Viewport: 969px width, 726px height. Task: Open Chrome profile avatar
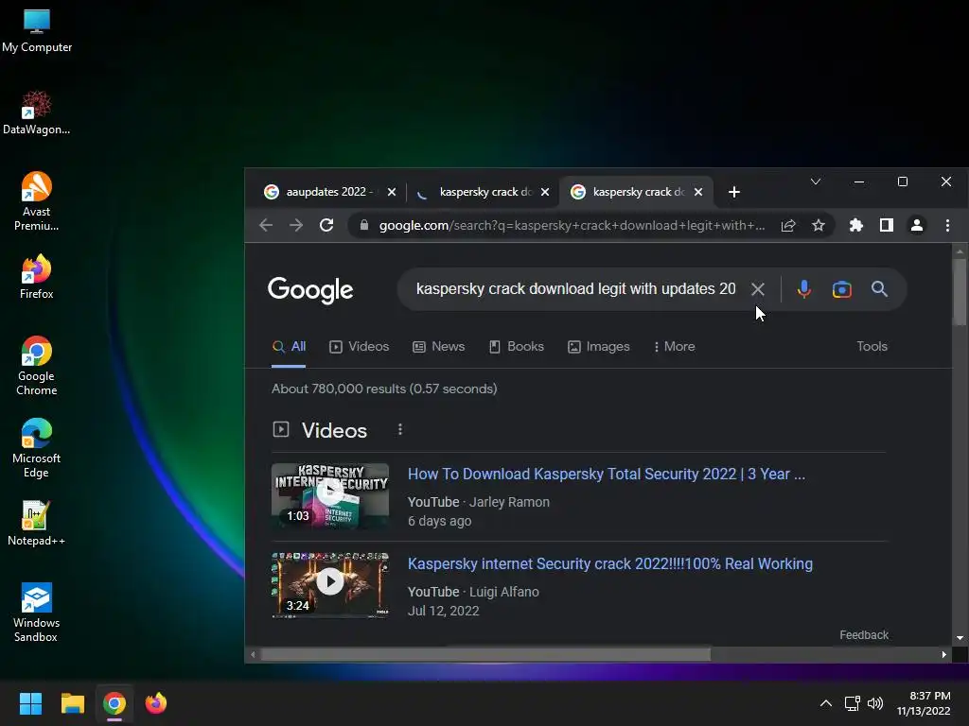click(916, 225)
